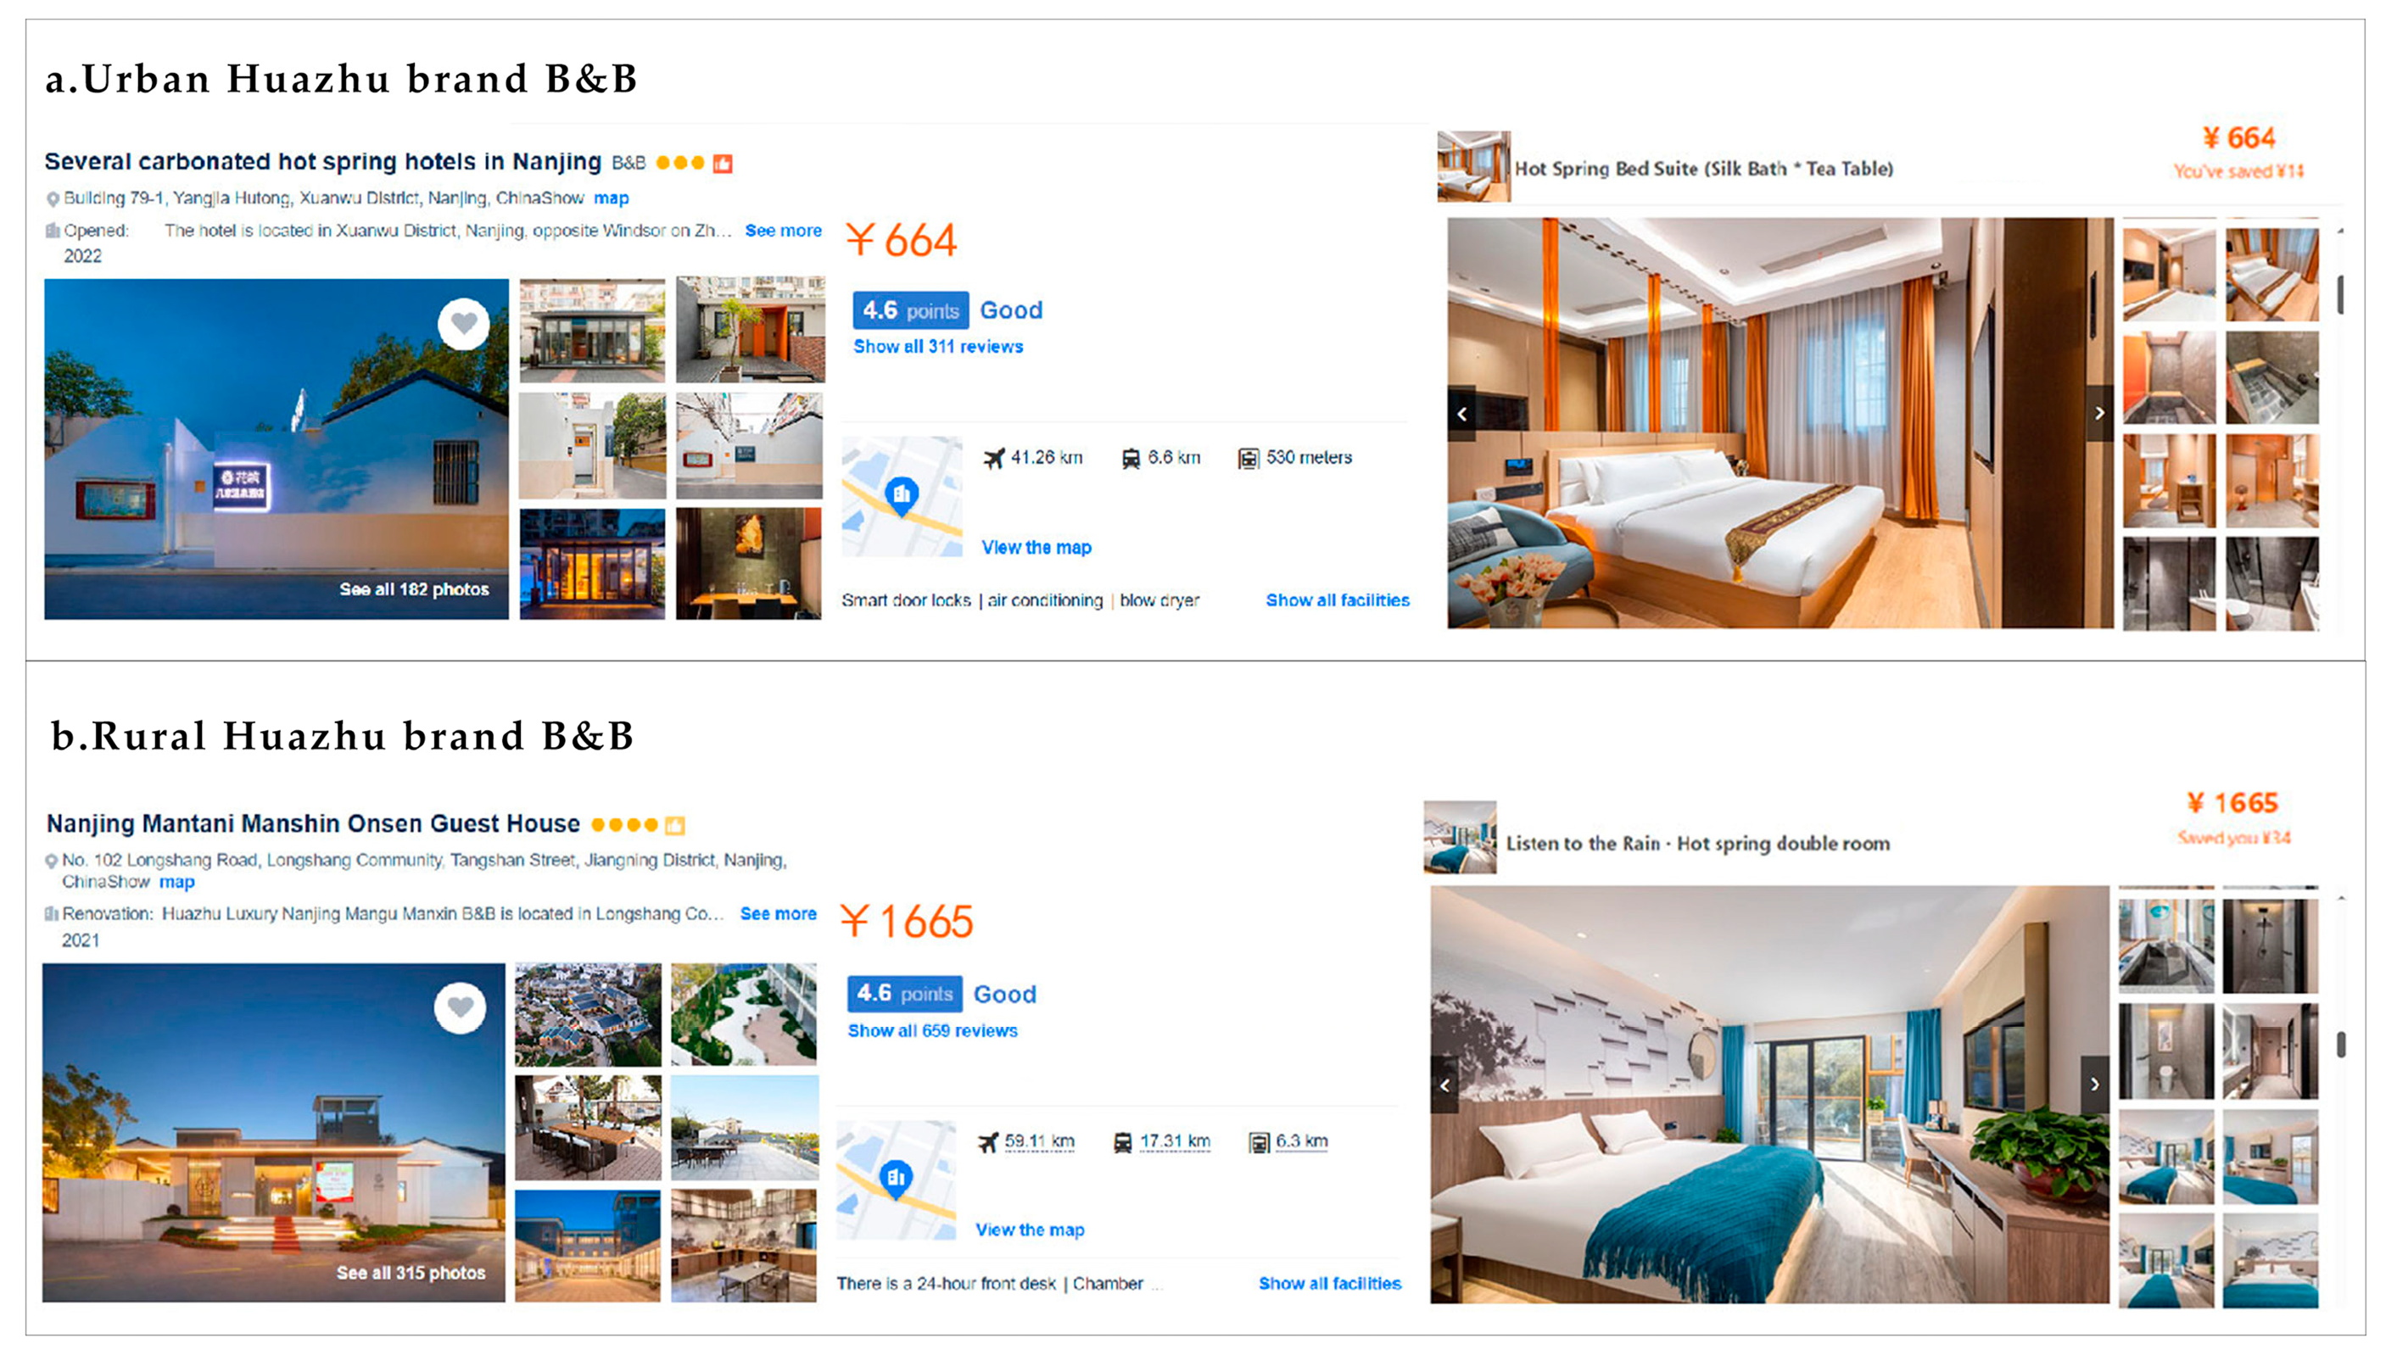Favorite the Mantani Manshin guest house heart icon
Viewport: 2397px width, 1372px height.
460,1007
